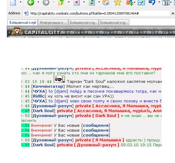Click the '18:44' date timestamp before scroll icon
The height and width of the screenshot is (163, 175).
point(45,82)
